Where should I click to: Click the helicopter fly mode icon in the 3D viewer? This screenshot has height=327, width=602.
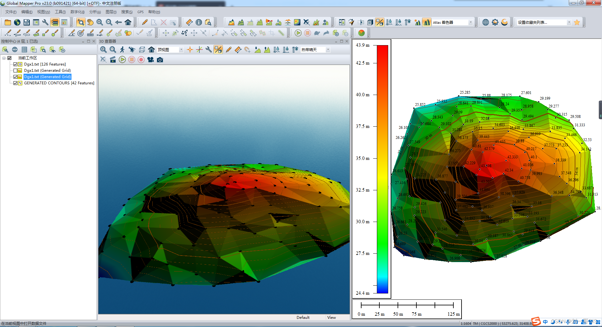point(132,50)
